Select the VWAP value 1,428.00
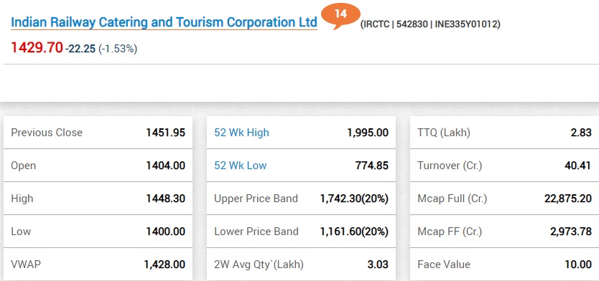The width and height of the screenshot is (599, 281). click(164, 265)
